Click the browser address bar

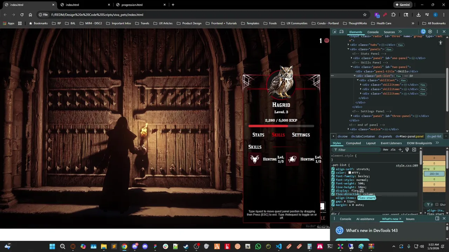[x=203, y=15]
